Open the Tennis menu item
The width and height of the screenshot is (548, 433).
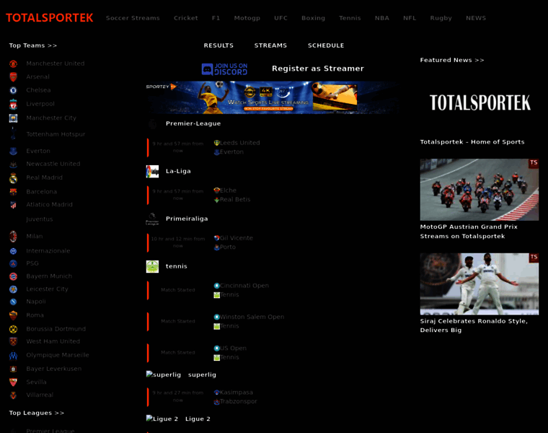(x=350, y=18)
